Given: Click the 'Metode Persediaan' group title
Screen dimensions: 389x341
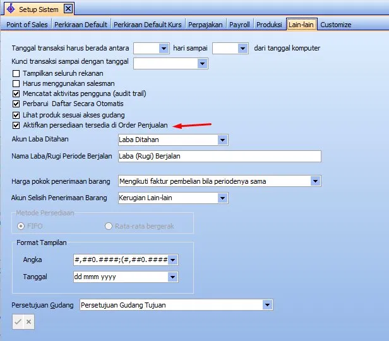Looking at the screenshot, I should coord(45,213).
